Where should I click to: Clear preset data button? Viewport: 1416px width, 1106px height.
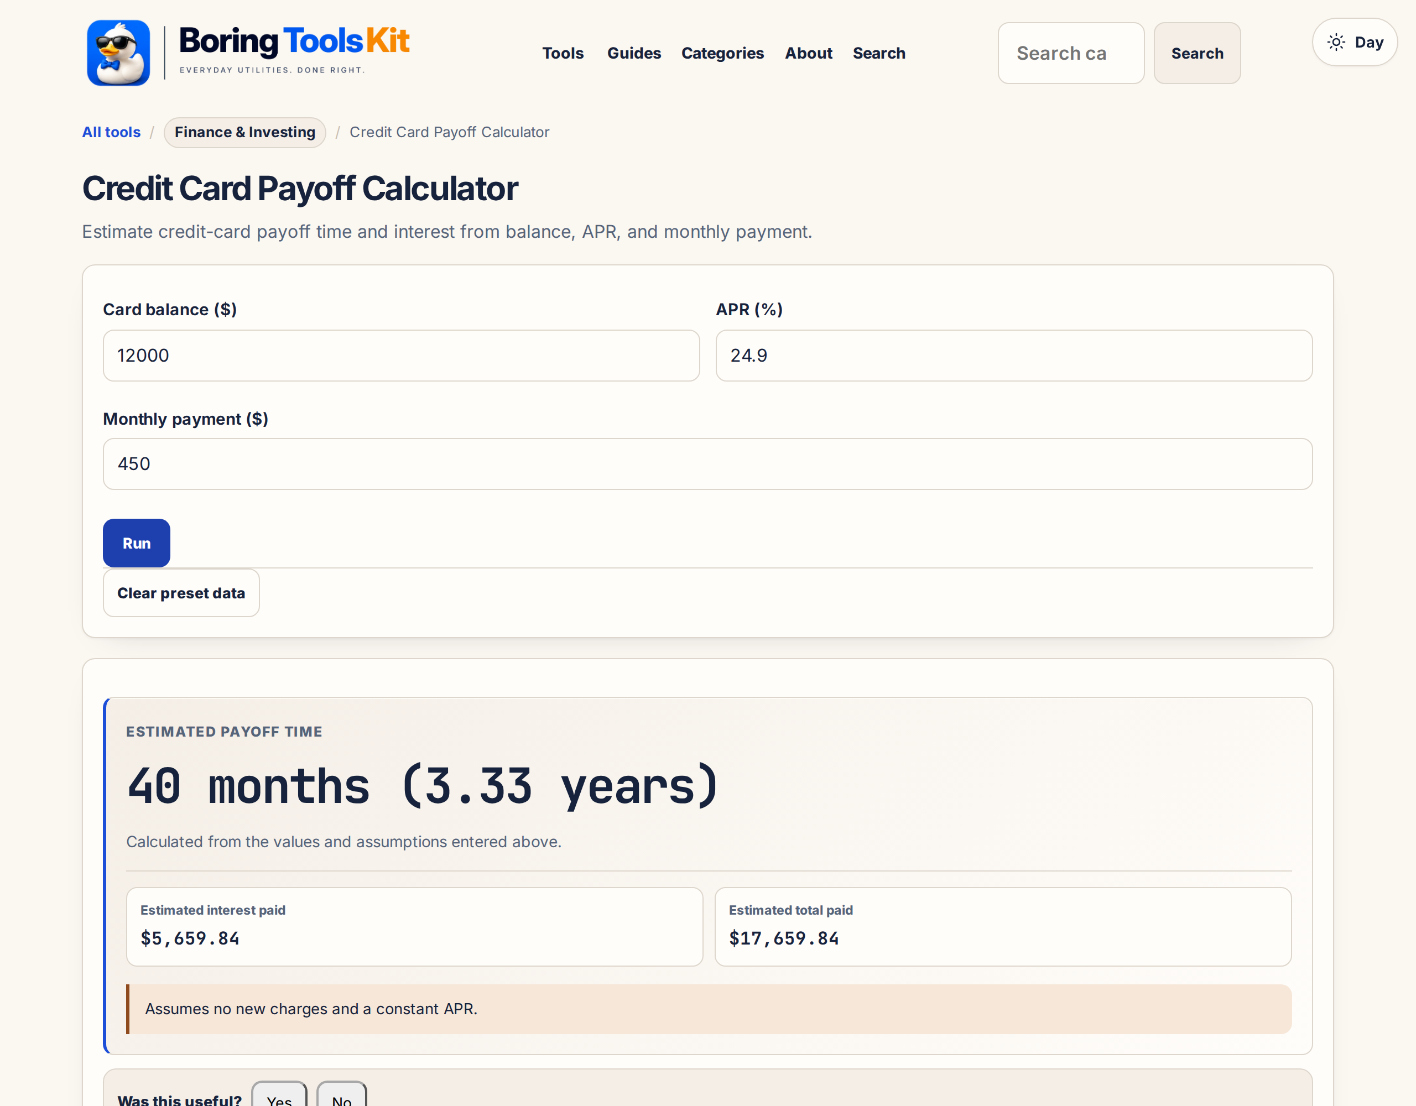pos(181,593)
